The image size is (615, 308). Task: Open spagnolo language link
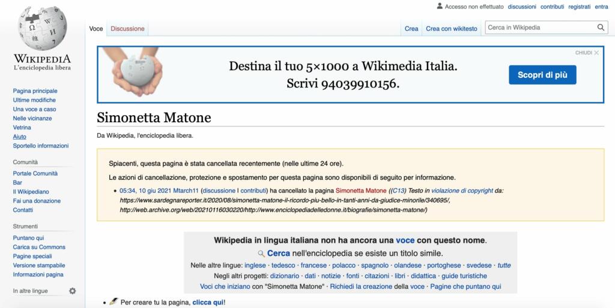tap(375, 265)
